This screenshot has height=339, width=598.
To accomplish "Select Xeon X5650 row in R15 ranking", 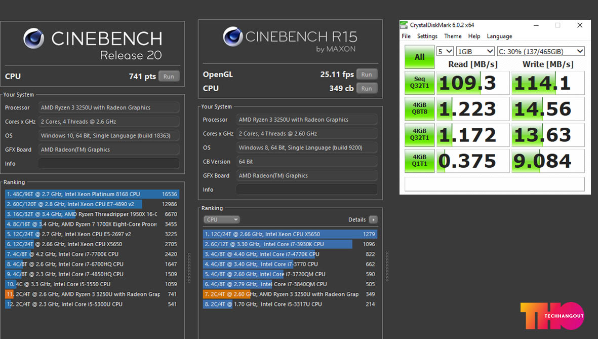I will pyautogui.click(x=290, y=234).
